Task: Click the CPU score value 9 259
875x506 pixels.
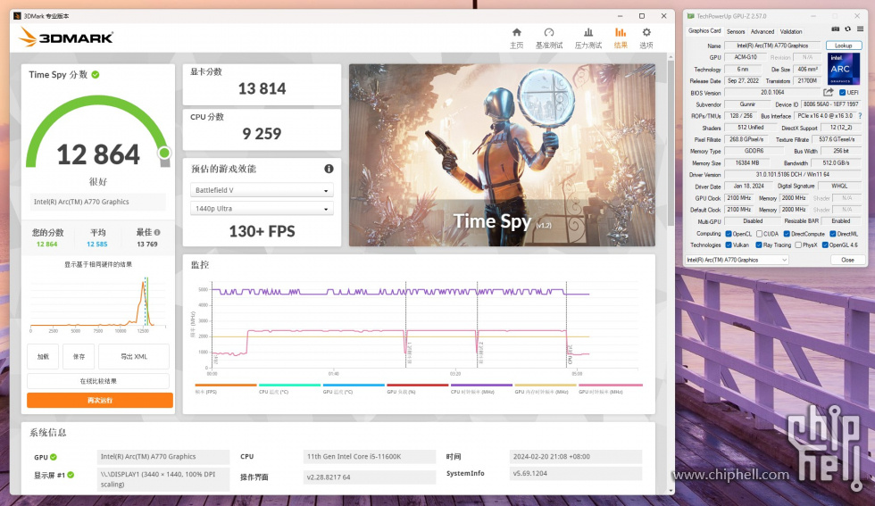Action: 262,134
